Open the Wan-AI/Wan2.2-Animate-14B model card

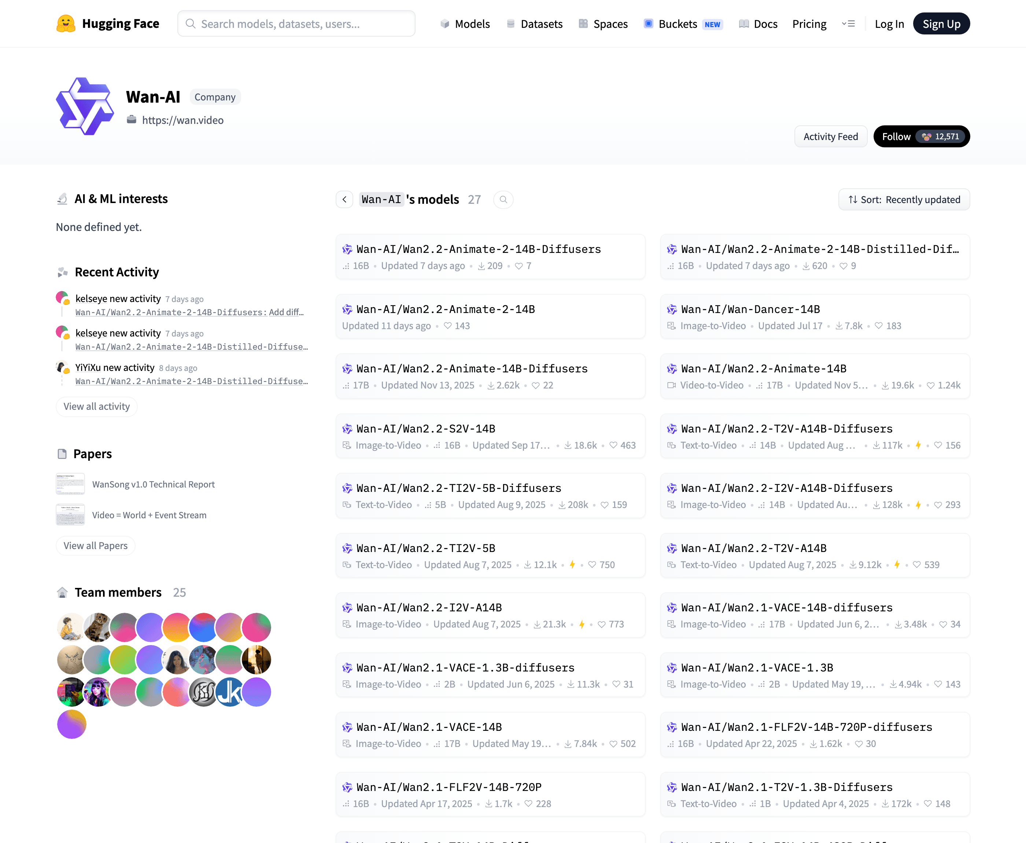[x=815, y=376]
